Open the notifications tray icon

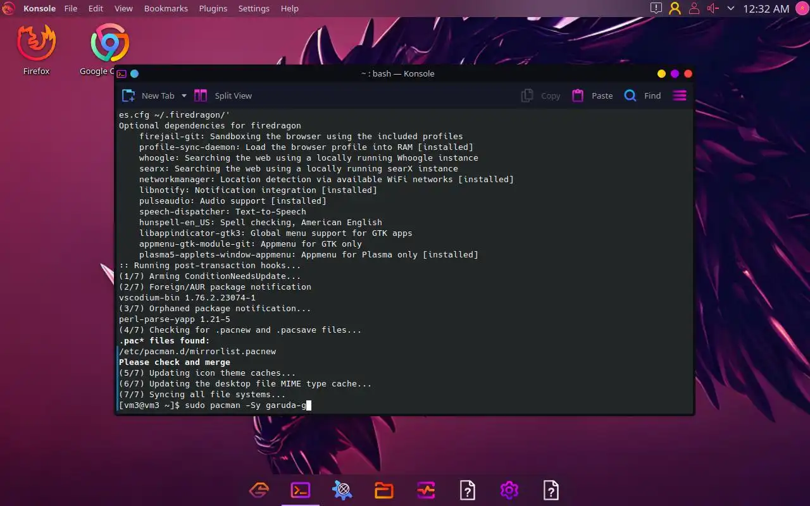tap(656, 8)
